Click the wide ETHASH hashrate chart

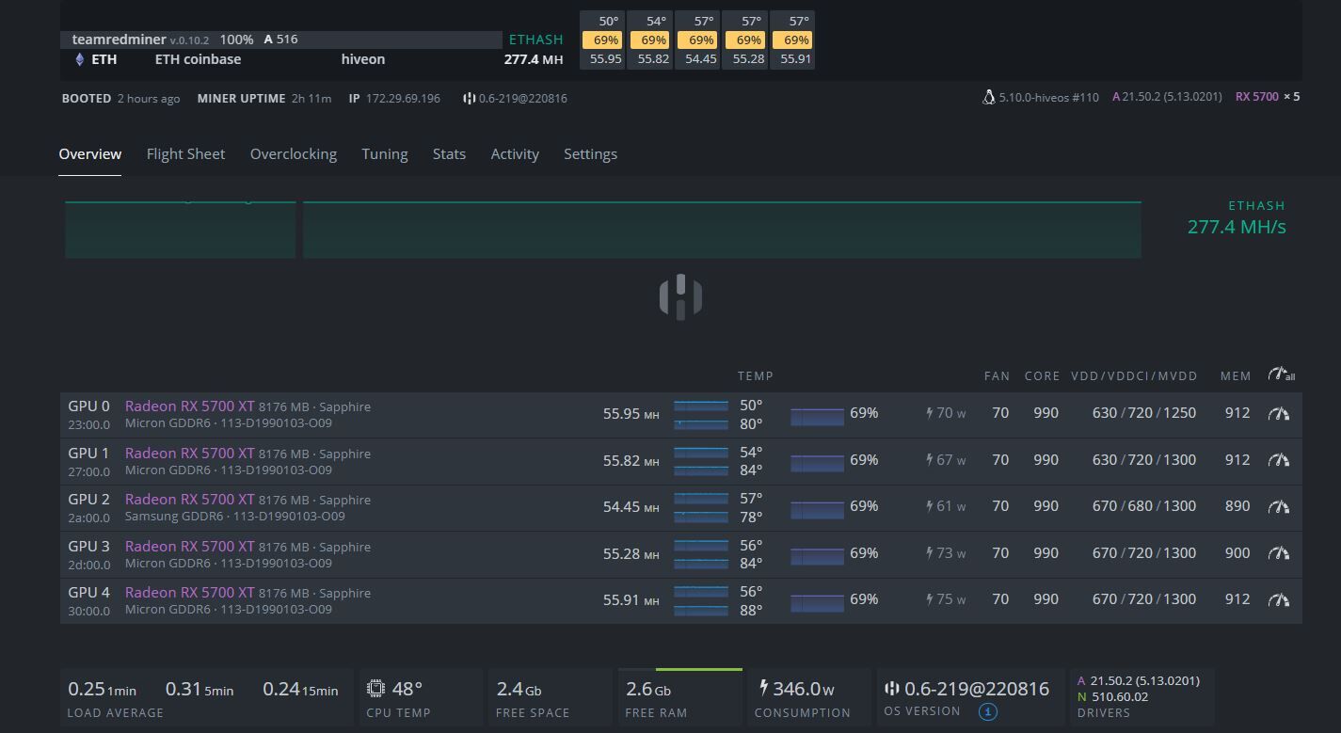click(722, 229)
